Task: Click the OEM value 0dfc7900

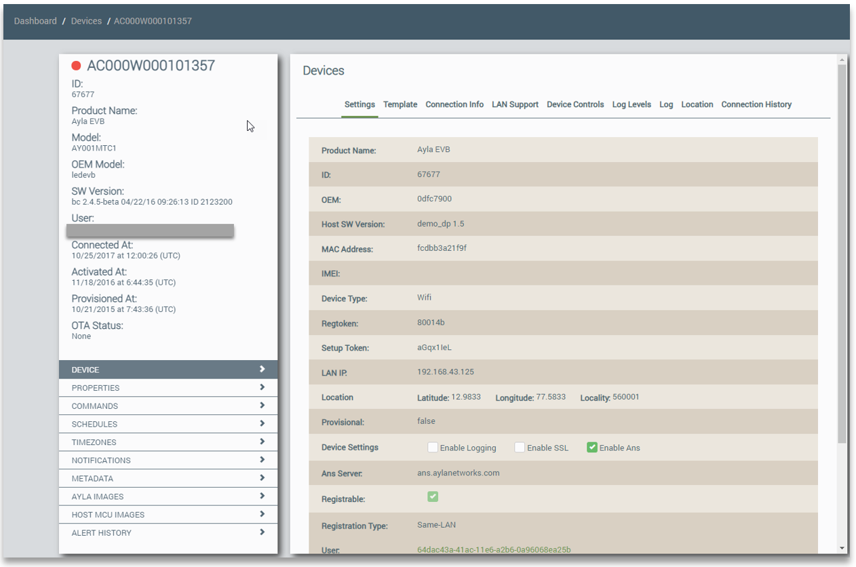Action: point(434,199)
